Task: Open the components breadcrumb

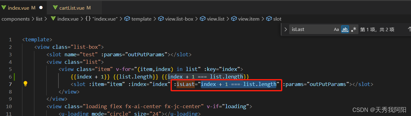Action: [x=15, y=19]
